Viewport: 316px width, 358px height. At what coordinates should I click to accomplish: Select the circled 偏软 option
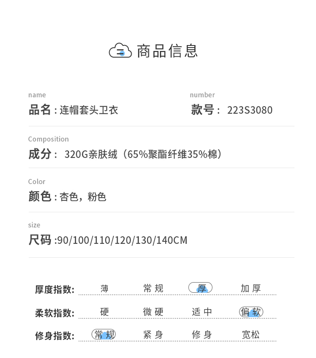251,312
